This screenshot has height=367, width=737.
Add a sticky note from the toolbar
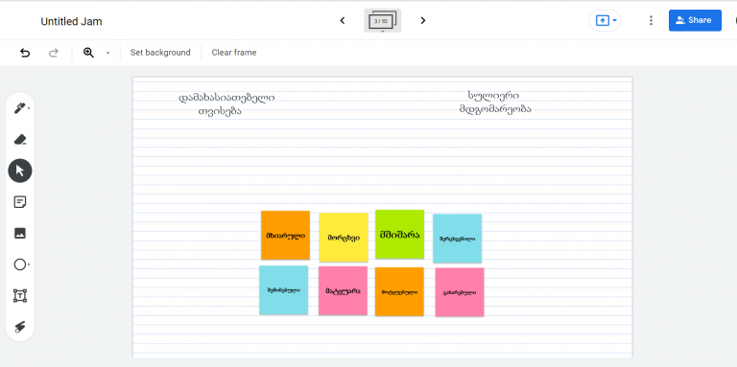click(x=20, y=202)
